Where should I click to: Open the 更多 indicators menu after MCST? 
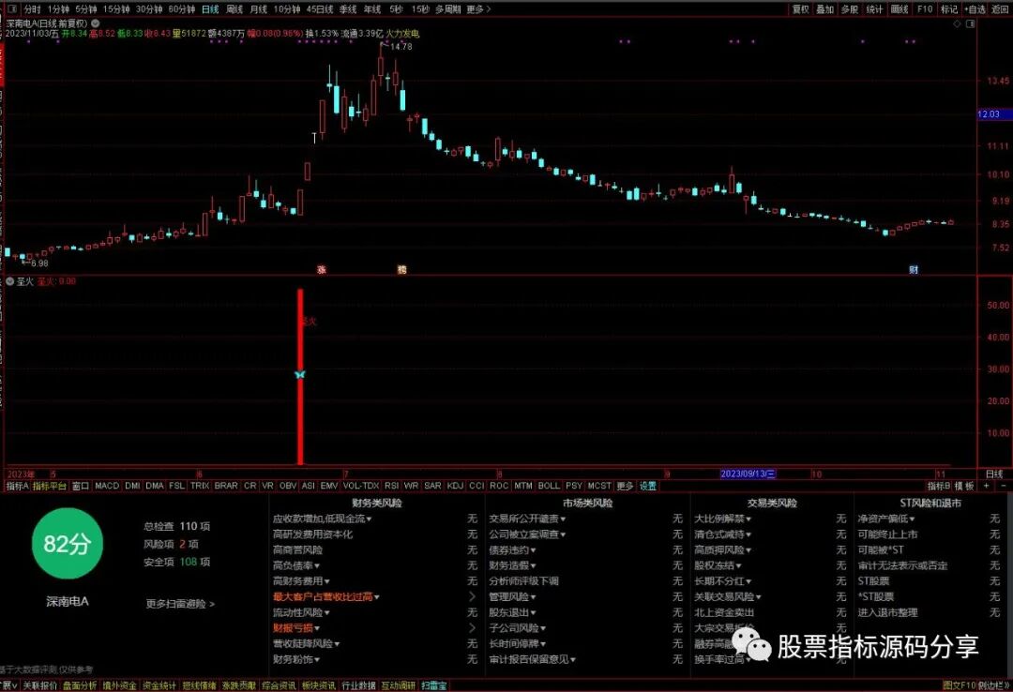coord(625,485)
